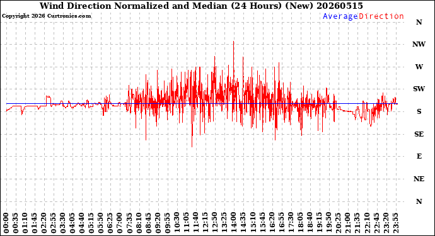
Task: Click the 00:00 time axis label
Action: (6, 223)
